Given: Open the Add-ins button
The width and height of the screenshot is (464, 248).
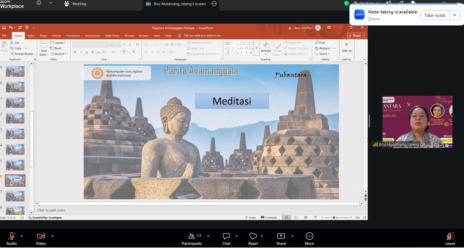Looking at the screenshot, I should click(x=347, y=47).
